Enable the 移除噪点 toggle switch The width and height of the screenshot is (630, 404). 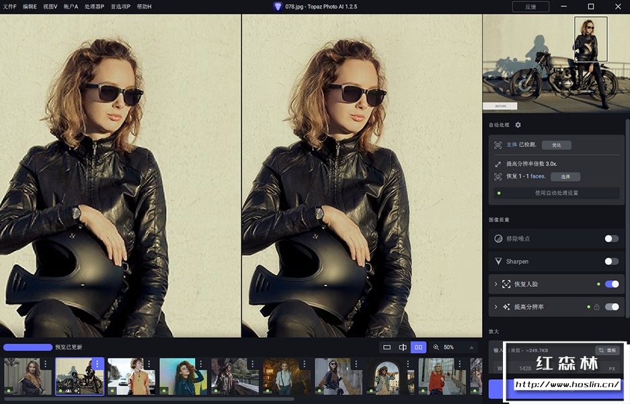click(x=611, y=238)
